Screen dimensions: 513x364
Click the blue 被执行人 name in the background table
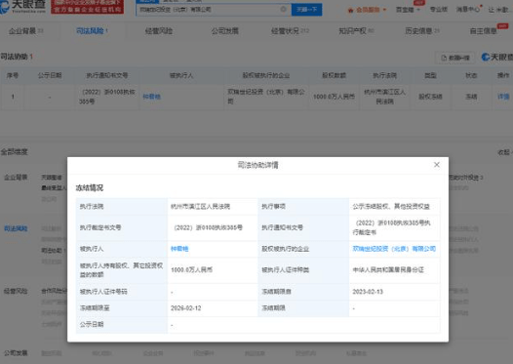[151, 97]
